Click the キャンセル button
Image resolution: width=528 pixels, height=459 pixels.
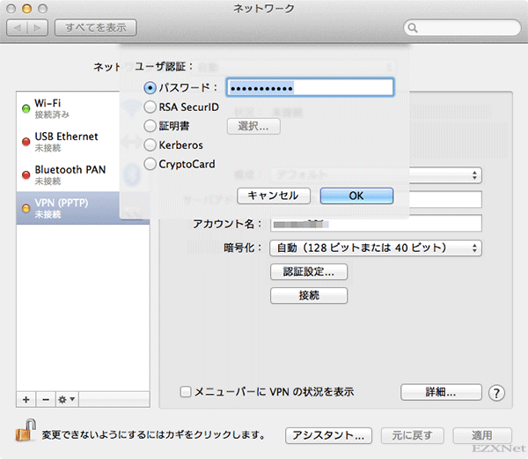click(x=274, y=196)
